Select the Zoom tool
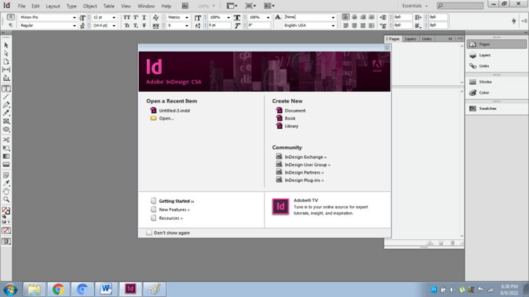Viewport: 529px width, 297px height. pos(6,200)
